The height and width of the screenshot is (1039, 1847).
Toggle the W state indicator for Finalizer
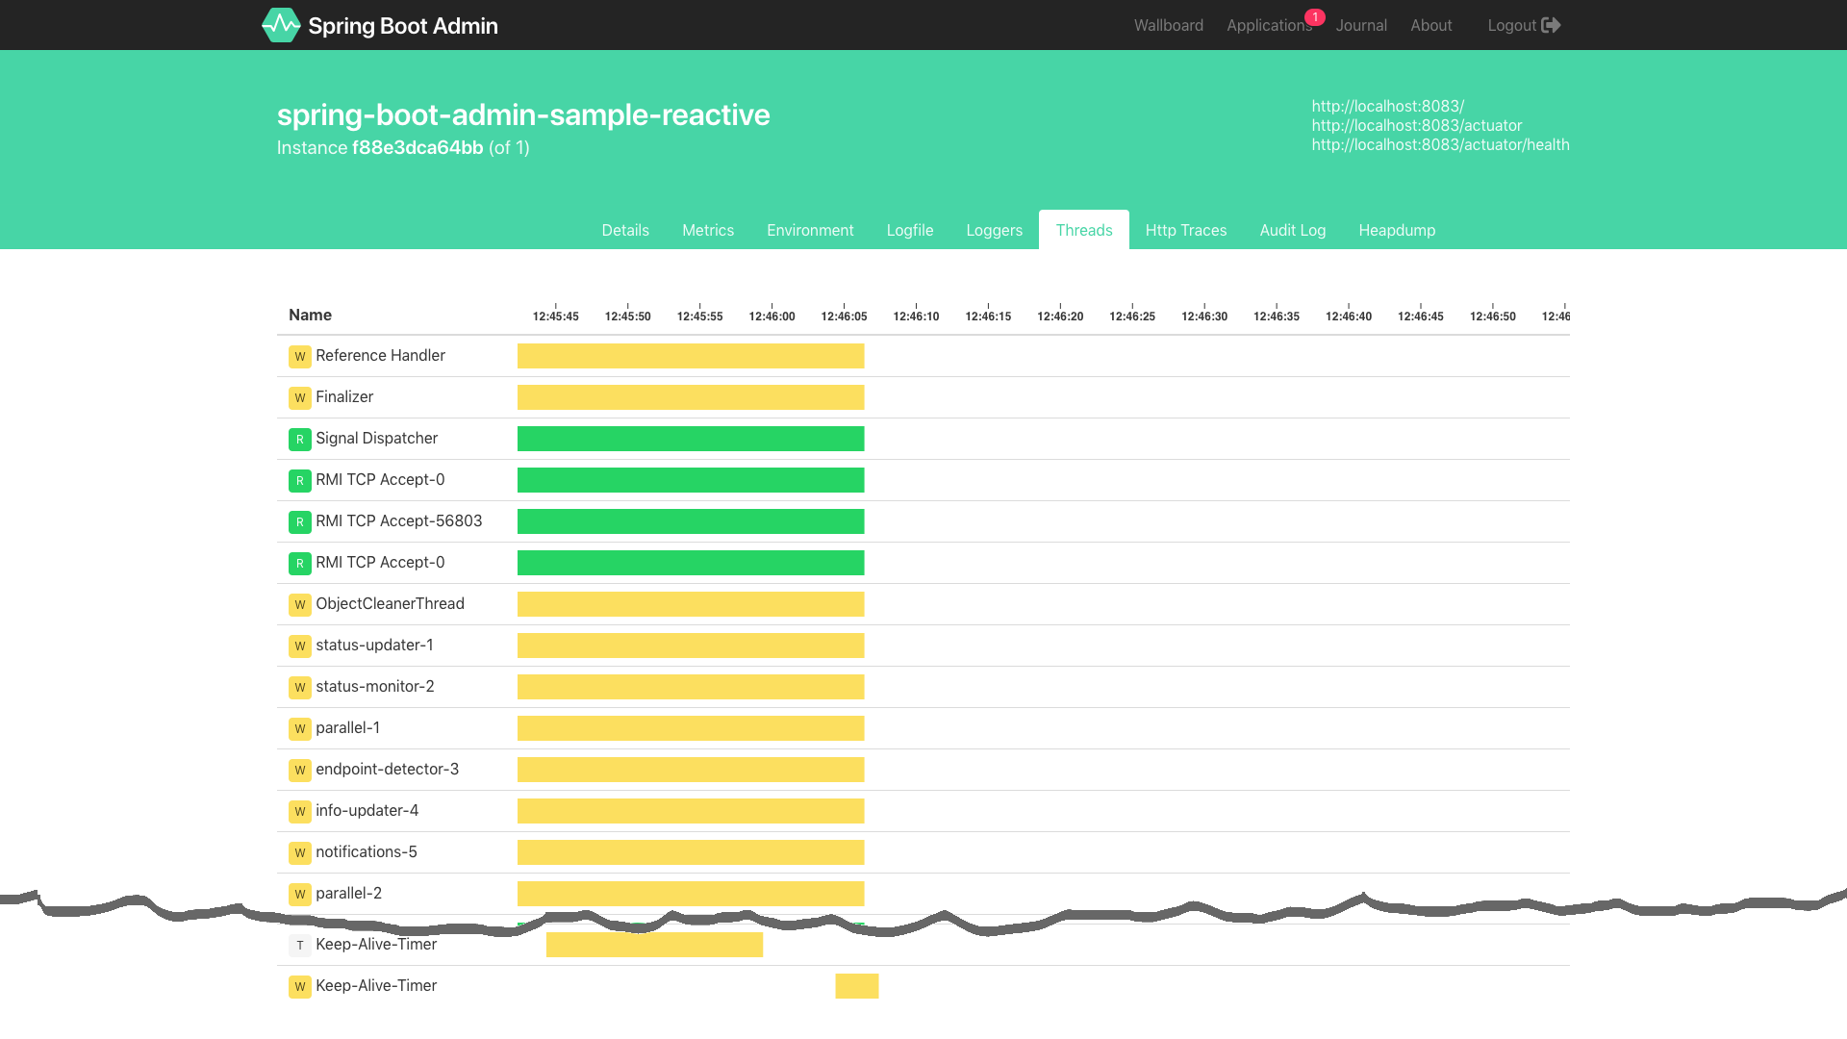click(299, 397)
